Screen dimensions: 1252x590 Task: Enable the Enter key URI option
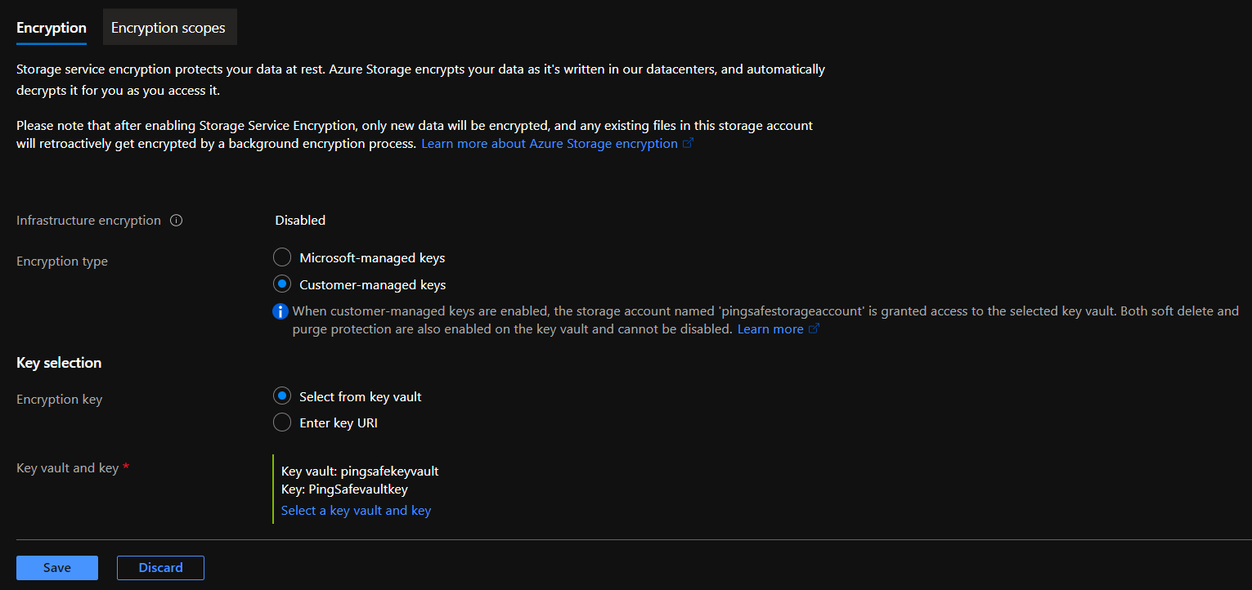click(x=282, y=422)
